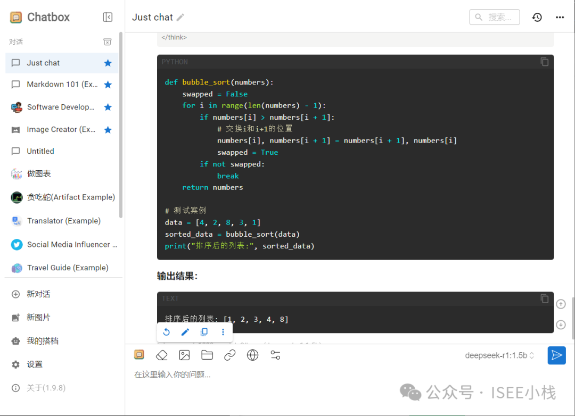Attach a file with the folder icon

(x=207, y=355)
